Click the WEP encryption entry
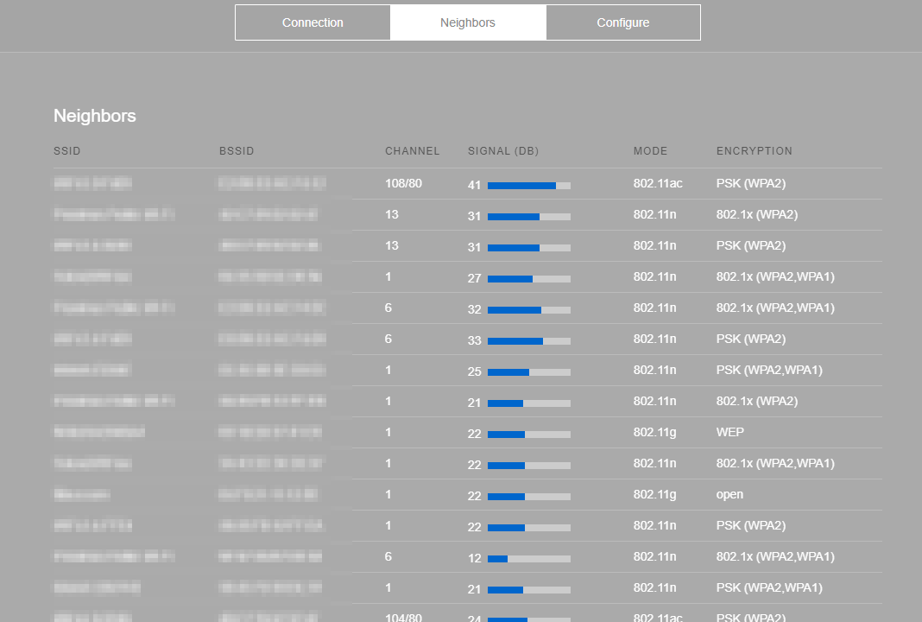Screen dimensions: 922x622 tap(729, 432)
